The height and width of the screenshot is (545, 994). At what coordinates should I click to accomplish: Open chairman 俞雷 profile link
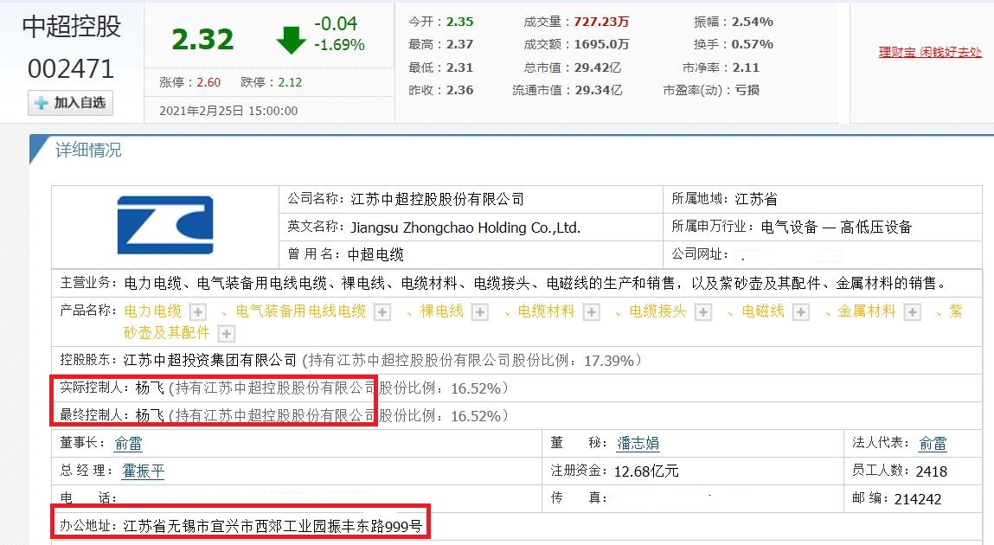[128, 443]
